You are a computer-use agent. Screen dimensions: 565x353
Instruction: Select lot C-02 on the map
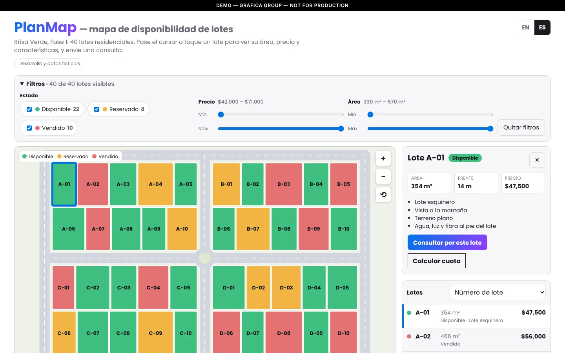click(93, 287)
